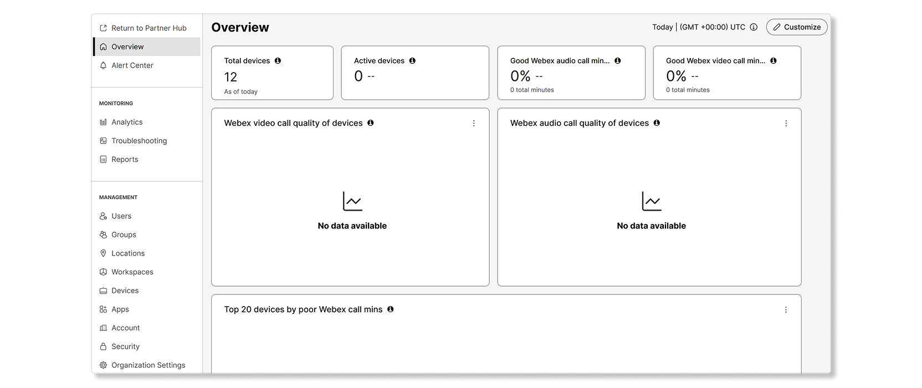Viewport: 922px width, 388px height.
Task: Open Troubleshooting from the sidebar
Action: click(x=139, y=141)
